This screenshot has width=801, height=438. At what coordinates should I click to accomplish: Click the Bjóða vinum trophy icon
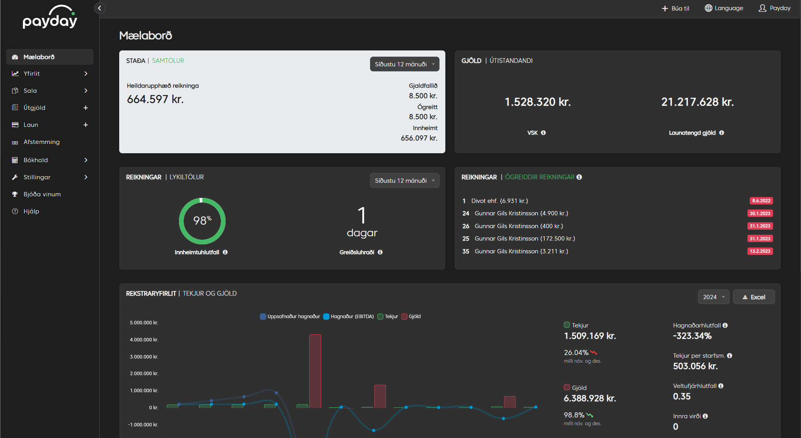[x=15, y=194]
